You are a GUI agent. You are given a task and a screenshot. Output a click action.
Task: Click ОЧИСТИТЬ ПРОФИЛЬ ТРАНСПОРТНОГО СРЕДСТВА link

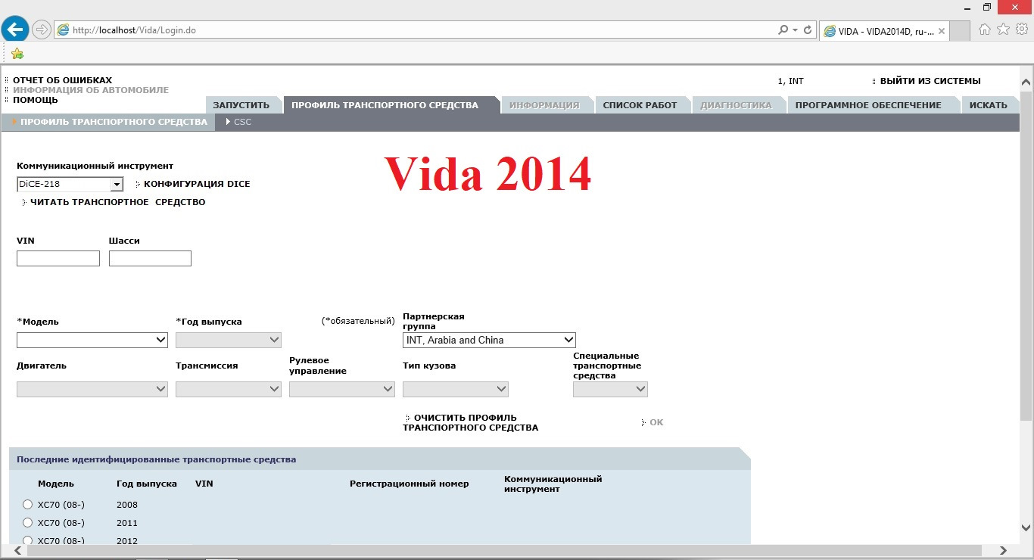point(471,422)
